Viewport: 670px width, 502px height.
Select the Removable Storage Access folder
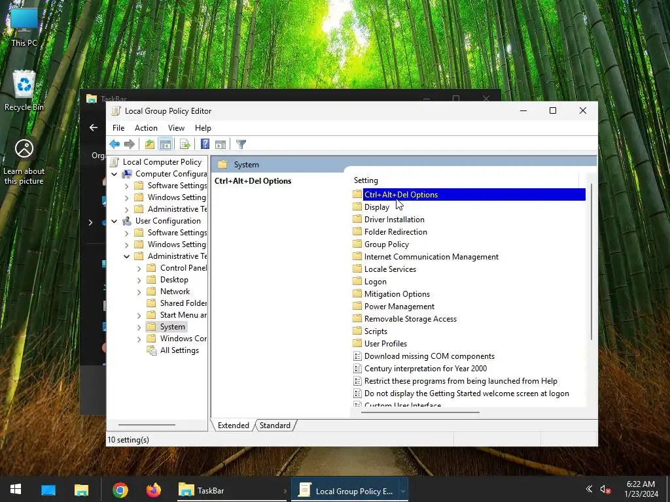coord(410,318)
